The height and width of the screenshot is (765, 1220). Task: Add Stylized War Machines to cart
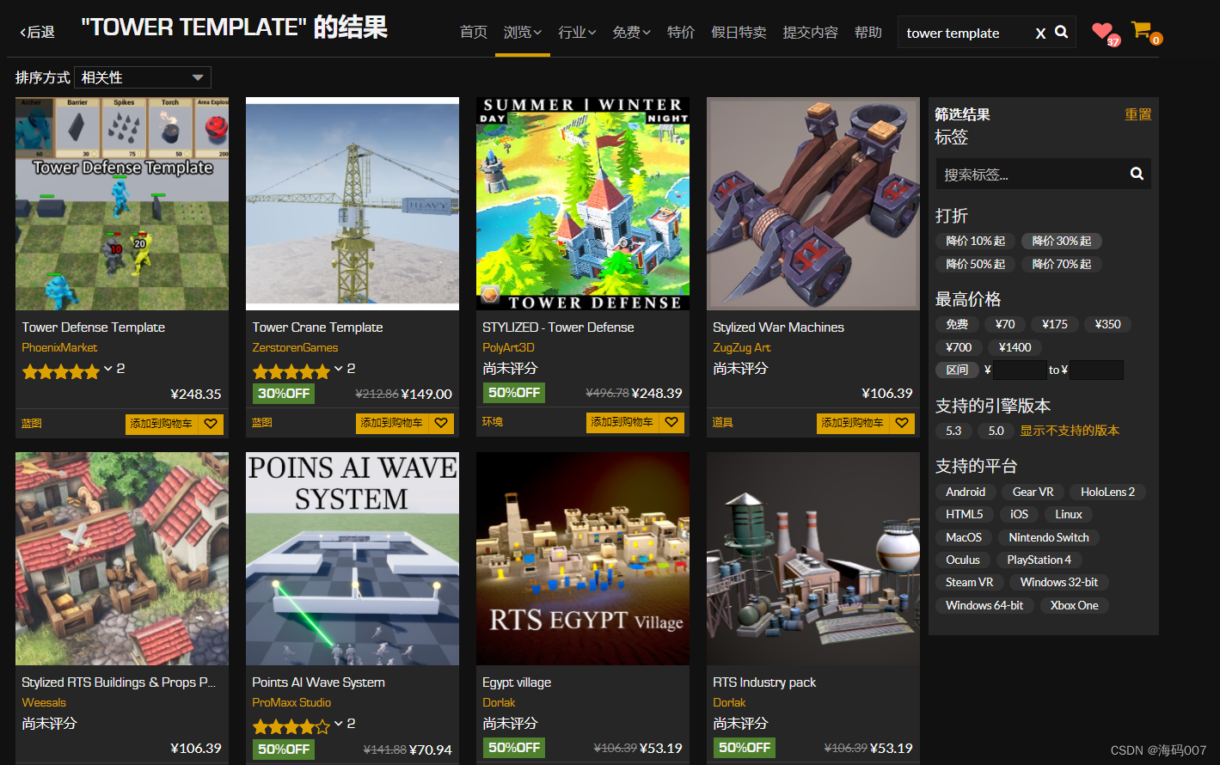click(x=853, y=423)
